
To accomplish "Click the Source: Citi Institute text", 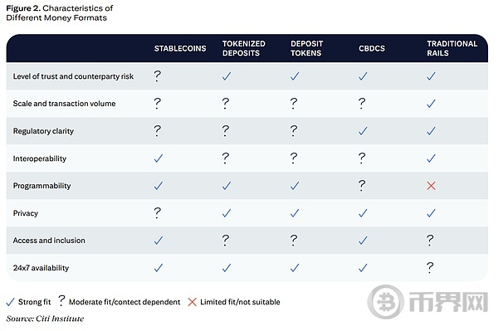I will [x=45, y=319].
